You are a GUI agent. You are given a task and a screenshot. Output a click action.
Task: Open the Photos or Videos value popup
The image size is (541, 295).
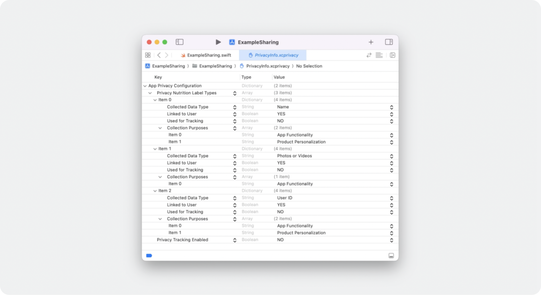(x=391, y=156)
